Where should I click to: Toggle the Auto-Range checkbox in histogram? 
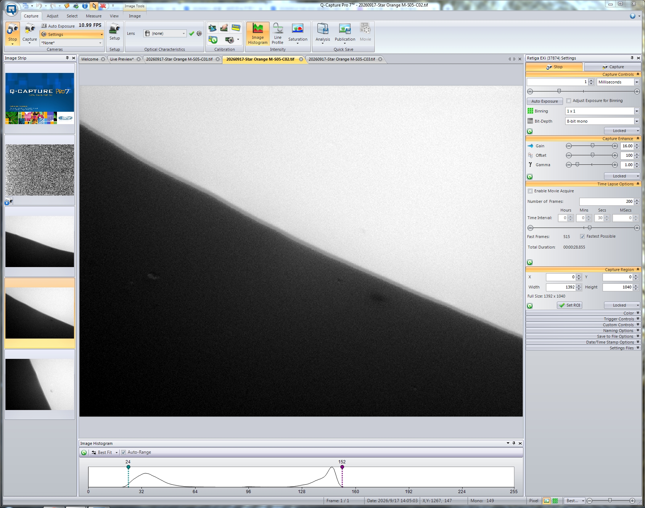[x=123, y=452]
